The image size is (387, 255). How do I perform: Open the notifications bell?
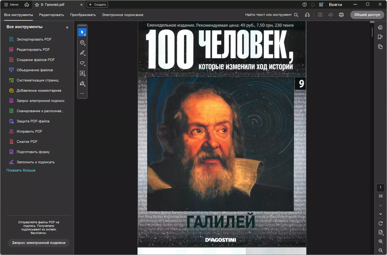point(313,4)
